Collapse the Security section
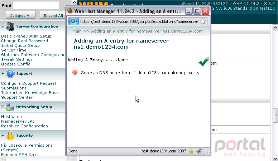 (x=3, y=136)
